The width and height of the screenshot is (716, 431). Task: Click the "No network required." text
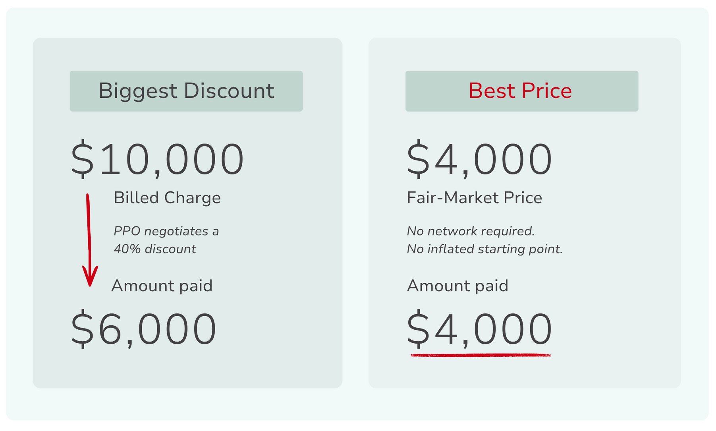point(471,231)
